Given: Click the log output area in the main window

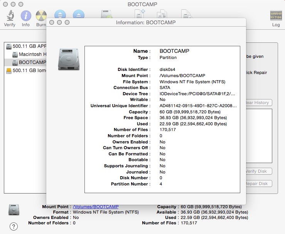Looking at the screenshot, I should (259, 136).
